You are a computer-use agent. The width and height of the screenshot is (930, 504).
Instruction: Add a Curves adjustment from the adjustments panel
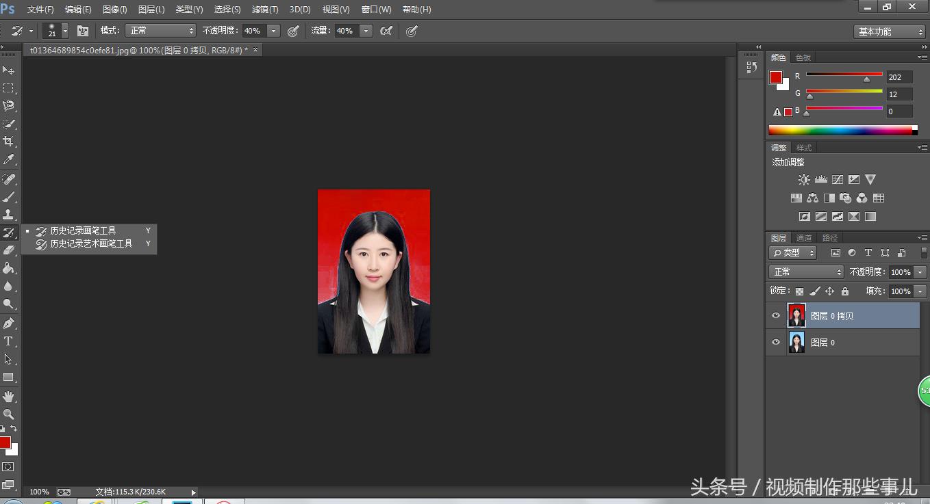[837, 179]
